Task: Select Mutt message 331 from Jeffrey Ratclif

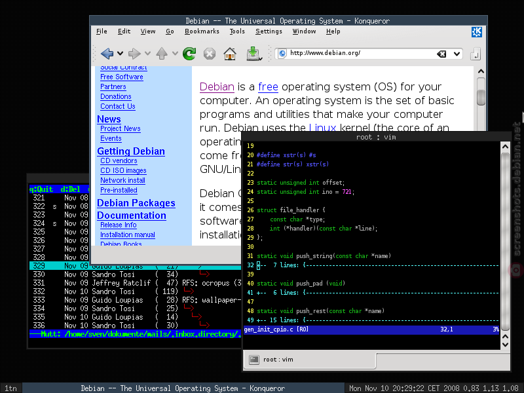Action: click(135, 283)
